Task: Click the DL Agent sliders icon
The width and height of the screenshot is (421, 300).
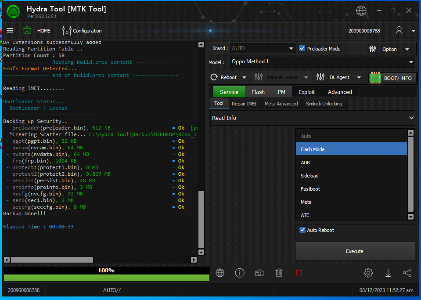Action: pyautogui.click(x=320, y=77)
